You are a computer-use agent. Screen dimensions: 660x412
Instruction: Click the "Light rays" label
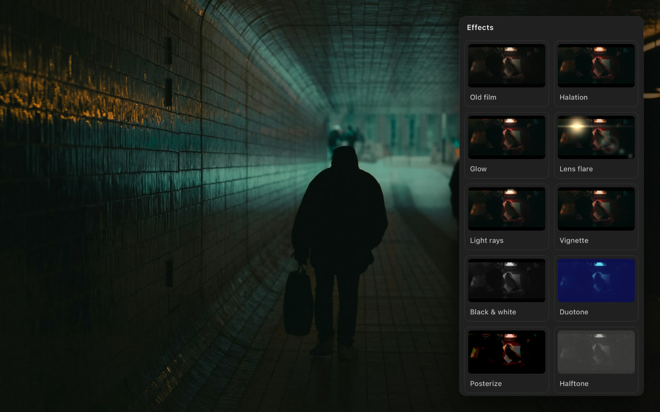click(x=487, y=241)
